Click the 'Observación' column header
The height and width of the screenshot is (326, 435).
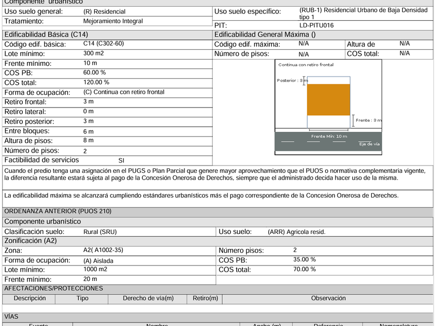(x=328, y=298)
